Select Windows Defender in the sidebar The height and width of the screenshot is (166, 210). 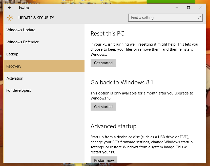tap(44, 42)
